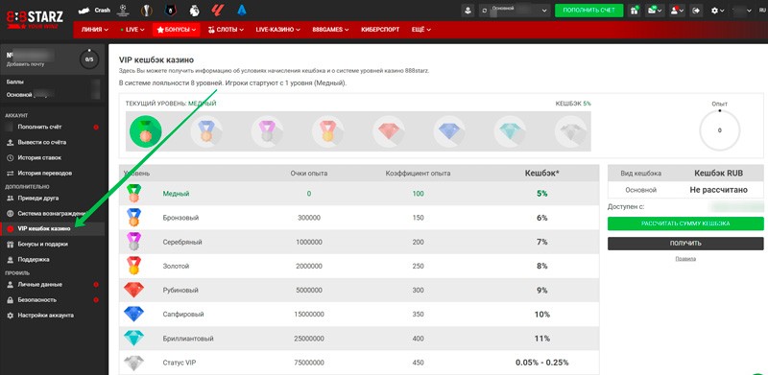
Task: Click the Пополнить счет button
Action: 588,11
